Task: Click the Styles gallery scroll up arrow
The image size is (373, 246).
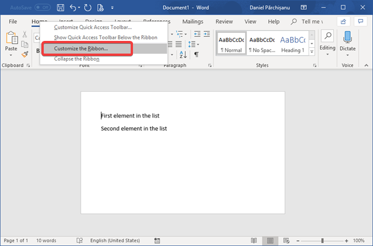Action: [x=311, y=35]
